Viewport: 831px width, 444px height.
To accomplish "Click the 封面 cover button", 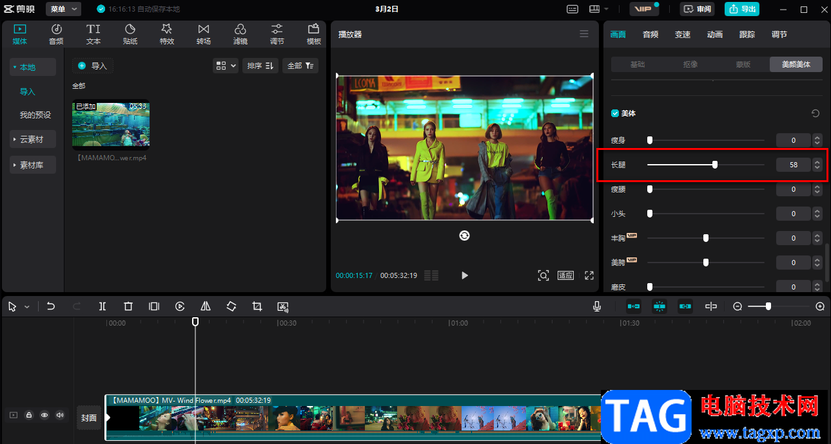I will [89, 418].
